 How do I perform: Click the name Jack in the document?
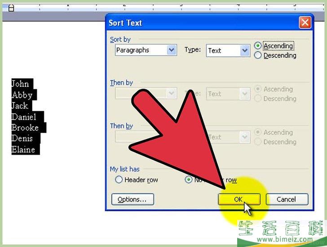[x=20, y=106]
